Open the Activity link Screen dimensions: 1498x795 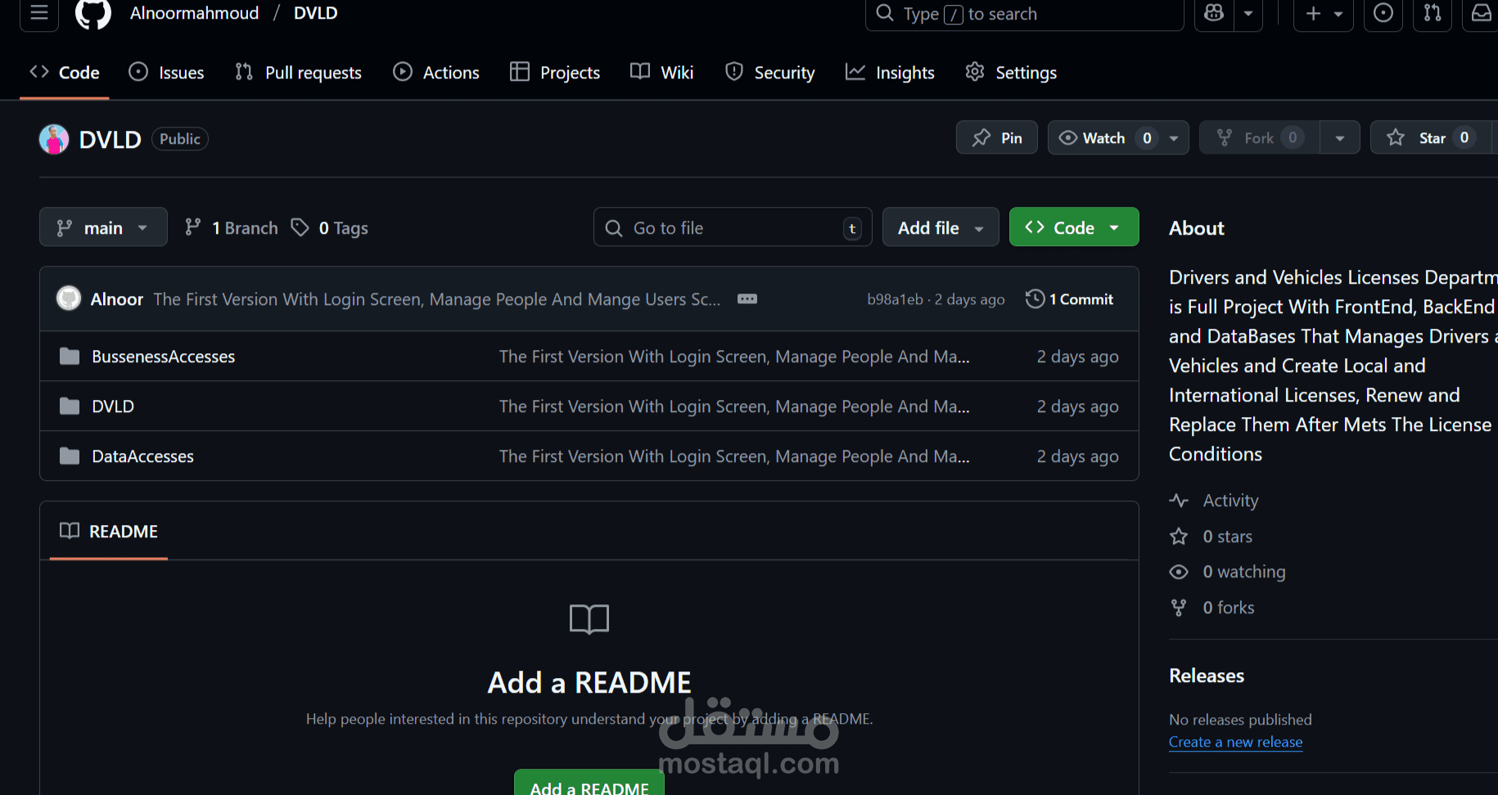point(1214,501)
